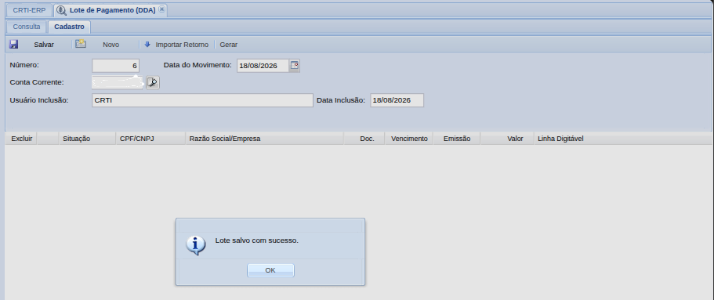Open the Conta Corrente search lookup
Screen dimensions: 714x300
(x=153, y=82)
